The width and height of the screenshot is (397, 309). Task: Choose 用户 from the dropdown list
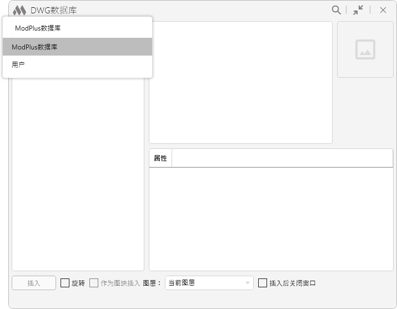pyautogui.click(x=78, y=64)
